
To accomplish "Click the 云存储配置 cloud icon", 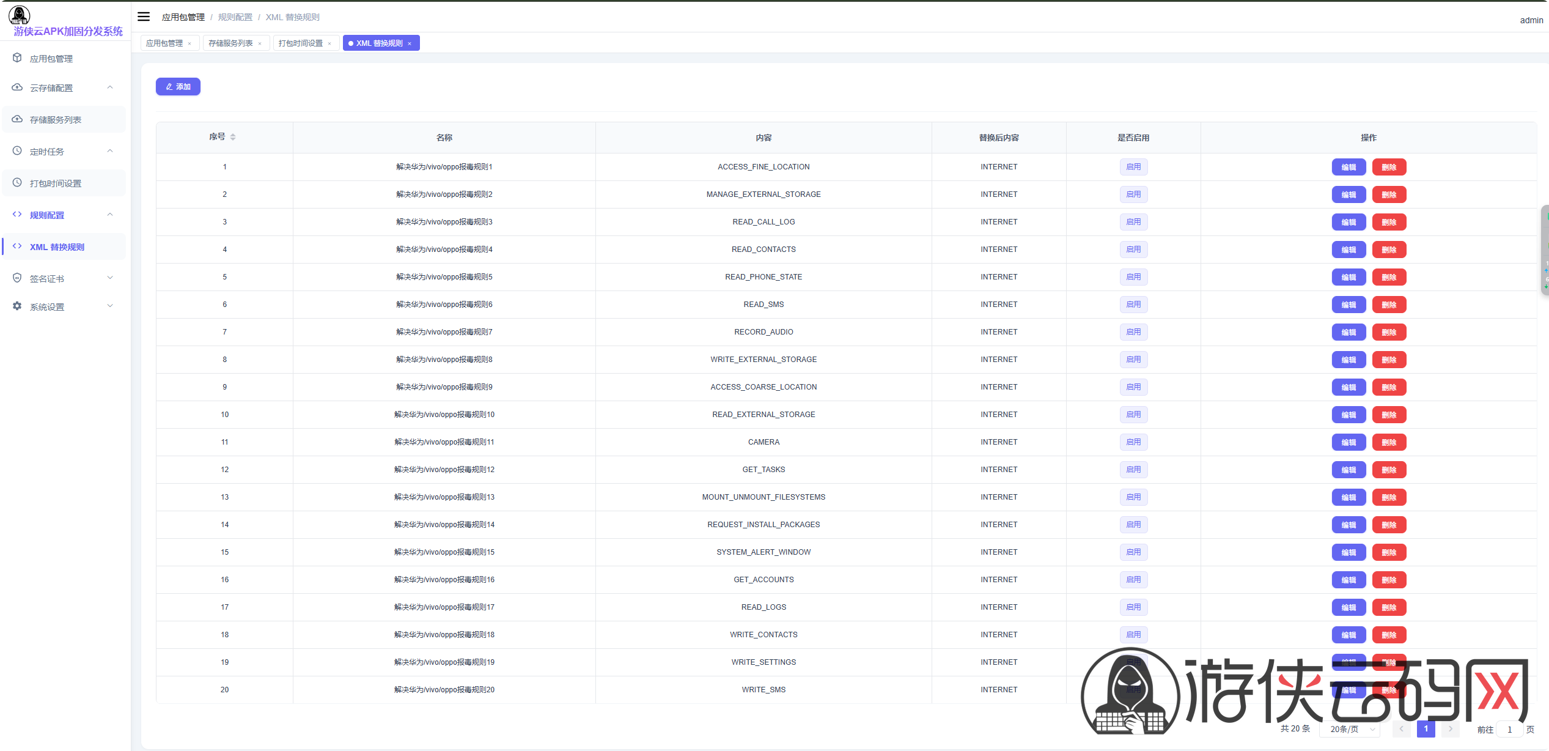I will pyautogui.click(x=17, y=87).
